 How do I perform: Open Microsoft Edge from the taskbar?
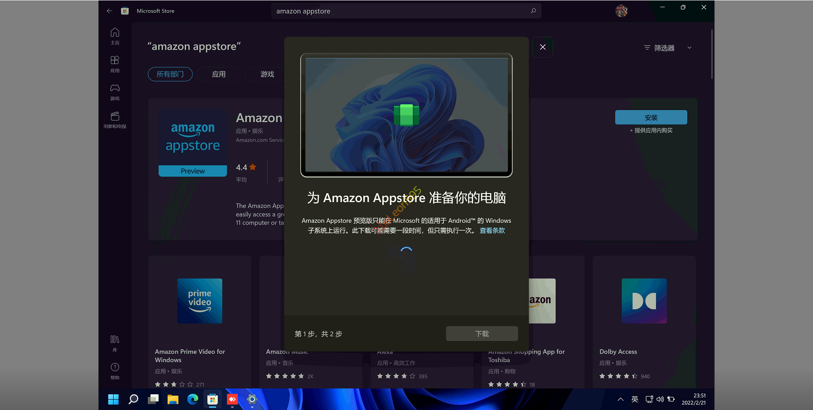pos(193,399)
